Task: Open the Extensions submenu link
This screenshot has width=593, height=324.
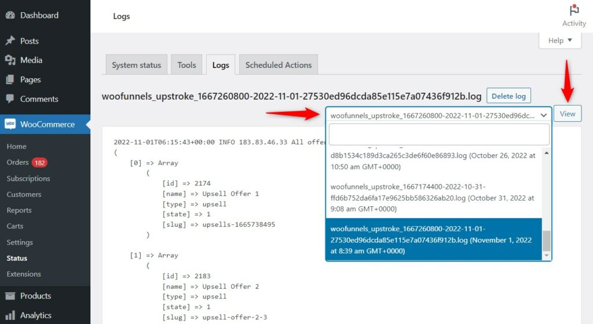Action: coord(23,274)
